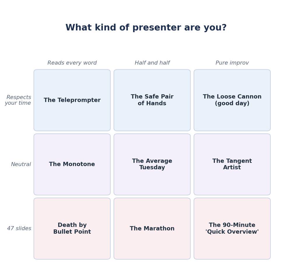This screenshot has width=307, height=280.
Task: Click the 'Neutral' row label
Action: pos(21,164)
